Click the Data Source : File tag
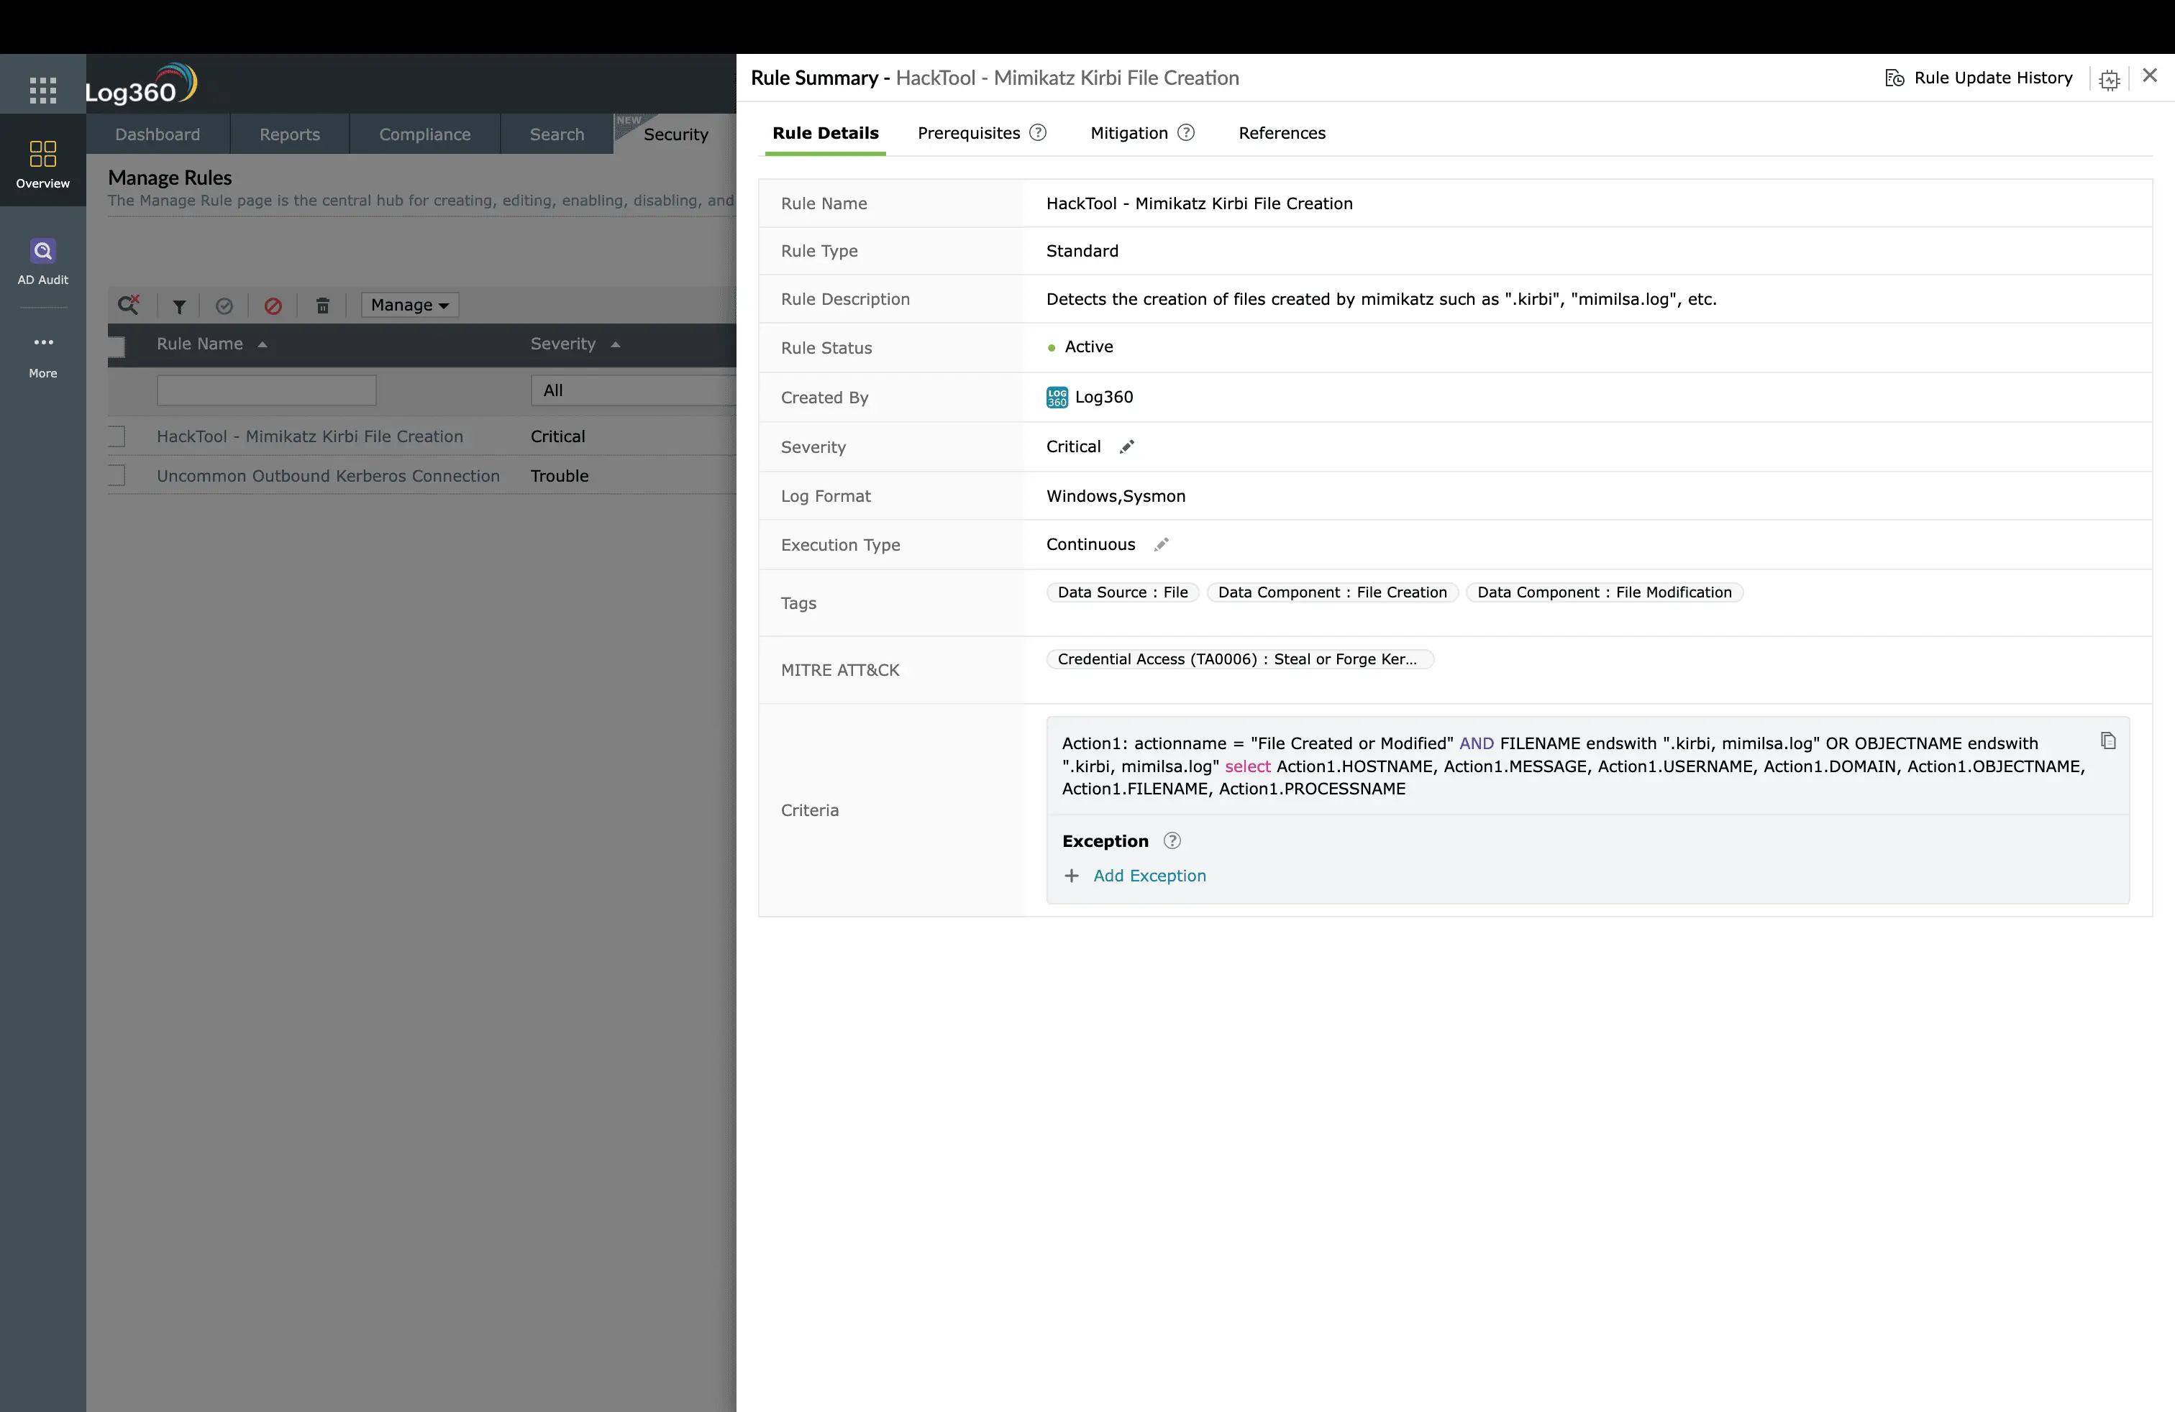This screenshot has width=2175, height=1412. pos(1122,592)
